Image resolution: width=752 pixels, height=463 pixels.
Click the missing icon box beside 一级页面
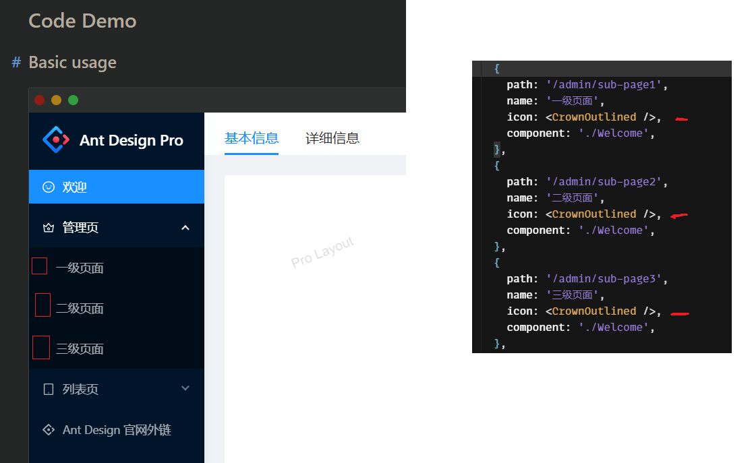(x=39, y=266)
